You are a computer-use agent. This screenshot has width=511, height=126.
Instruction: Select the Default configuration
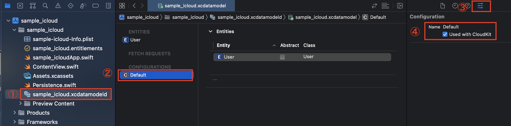coord(155,75)
